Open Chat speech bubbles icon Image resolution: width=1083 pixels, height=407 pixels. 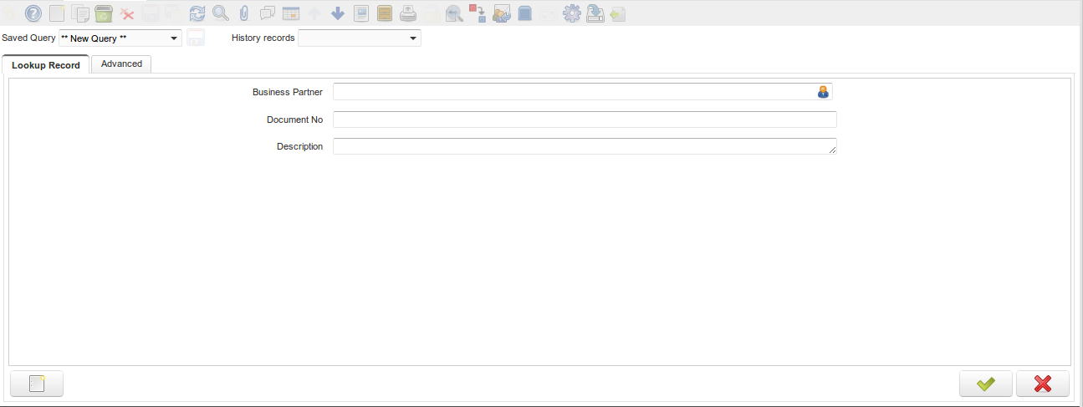[268, 13]
